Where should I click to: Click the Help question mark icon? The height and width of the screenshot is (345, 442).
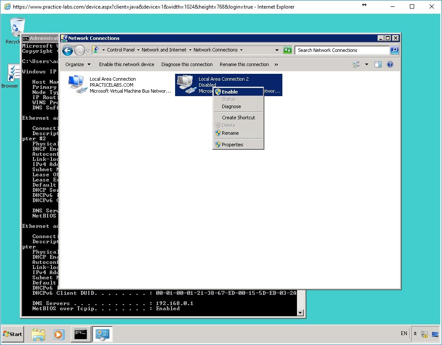coord(390,64)
